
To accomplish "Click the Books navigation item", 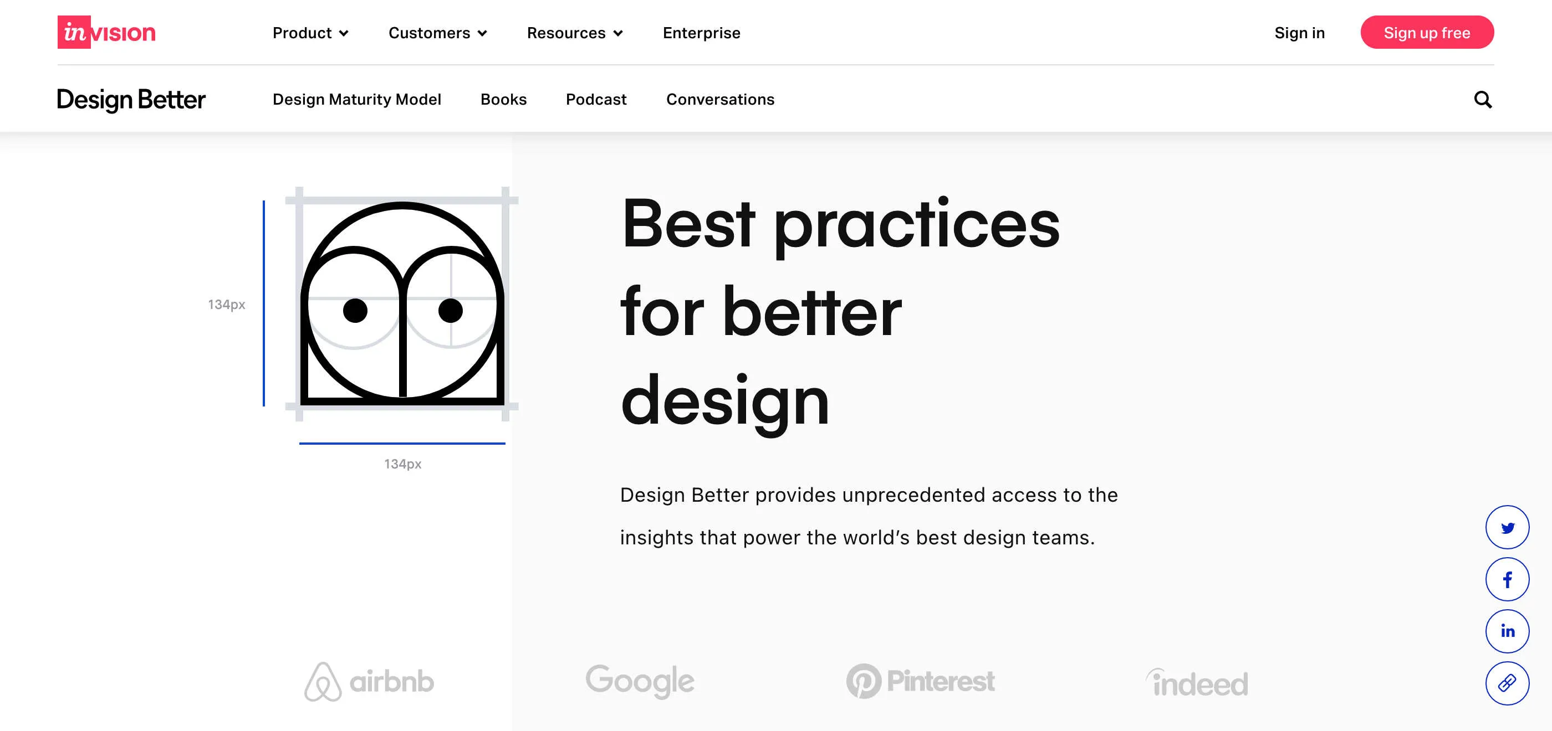I will click(503, 99).
